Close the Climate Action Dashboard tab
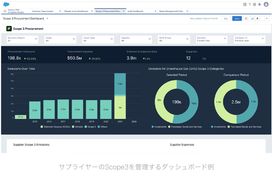 click(x=92, y=11)
